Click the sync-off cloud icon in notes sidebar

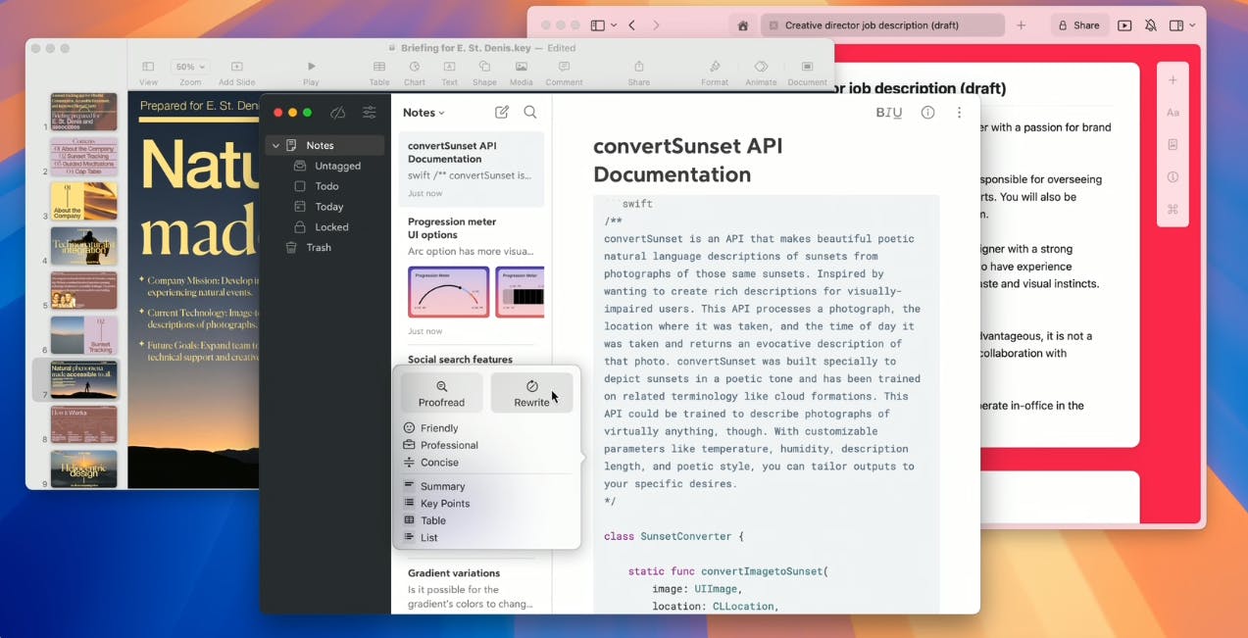(338, 113)
